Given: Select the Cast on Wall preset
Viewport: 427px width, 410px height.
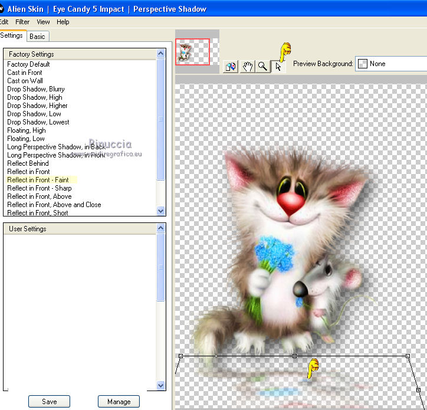Looking at the screenshot, I should point(25,81).
